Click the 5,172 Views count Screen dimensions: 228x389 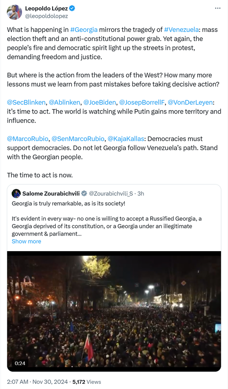(x=86, y=381)
